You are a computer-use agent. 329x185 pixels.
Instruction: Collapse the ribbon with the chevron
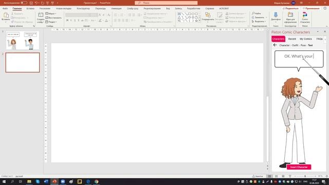click(x=327, y=26)
